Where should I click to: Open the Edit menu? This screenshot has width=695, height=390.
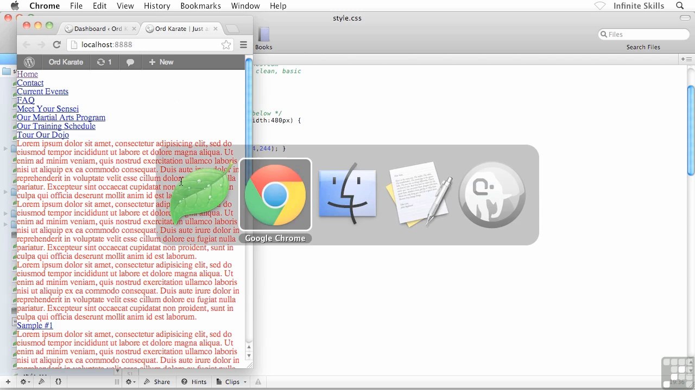pos(99,6)
